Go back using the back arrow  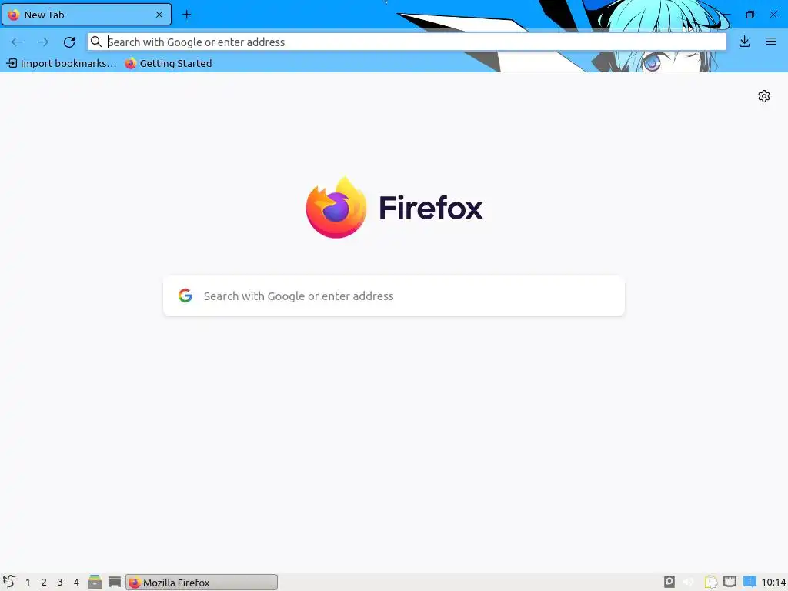pyautogui.click(x=17, y=42)
